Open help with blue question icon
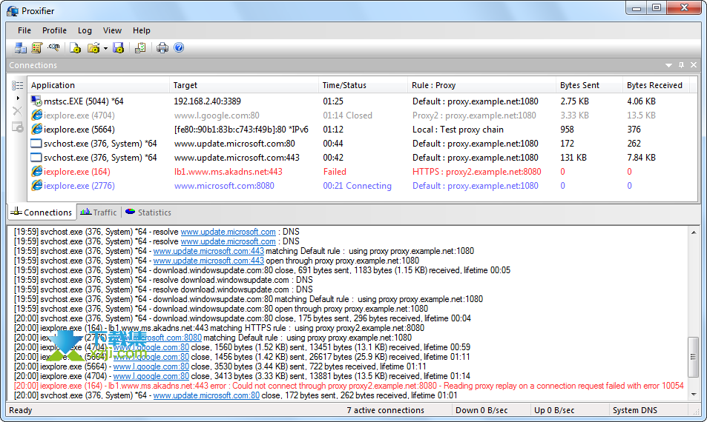 [179, 47]
